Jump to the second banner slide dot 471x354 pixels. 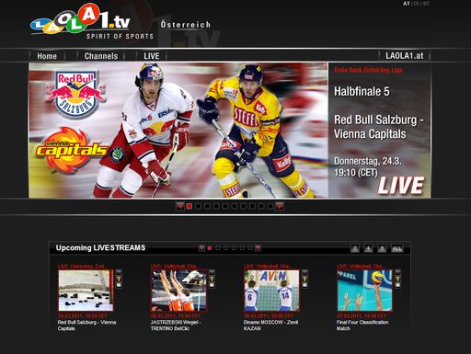pos(199,206)
